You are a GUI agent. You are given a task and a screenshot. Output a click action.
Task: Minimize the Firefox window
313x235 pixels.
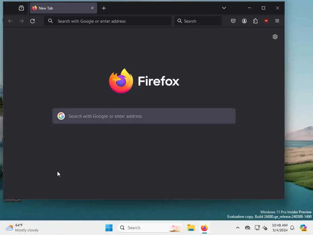click(249, 8)
